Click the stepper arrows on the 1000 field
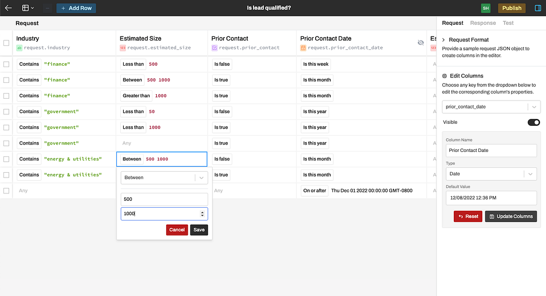 202,214
